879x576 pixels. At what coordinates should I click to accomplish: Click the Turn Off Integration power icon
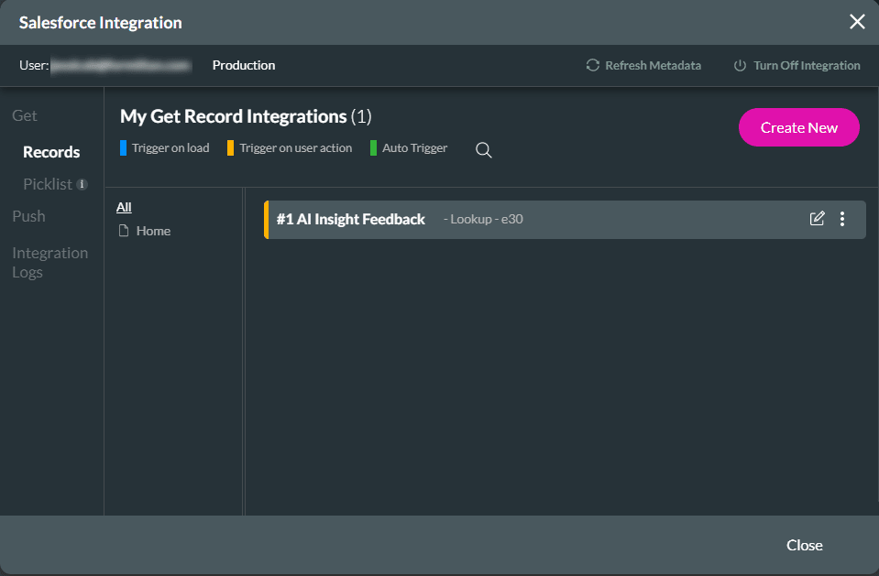tap(740, 66)
